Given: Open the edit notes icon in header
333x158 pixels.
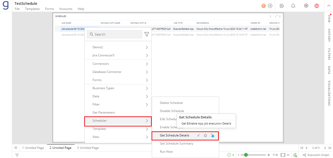Looking at the screenshot, I should click(282, 6).
